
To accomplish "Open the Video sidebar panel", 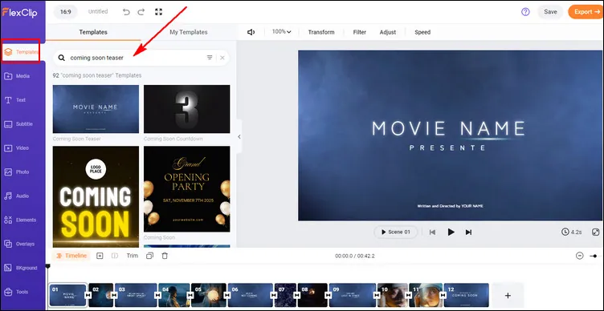I will click(x=17, y=148).
